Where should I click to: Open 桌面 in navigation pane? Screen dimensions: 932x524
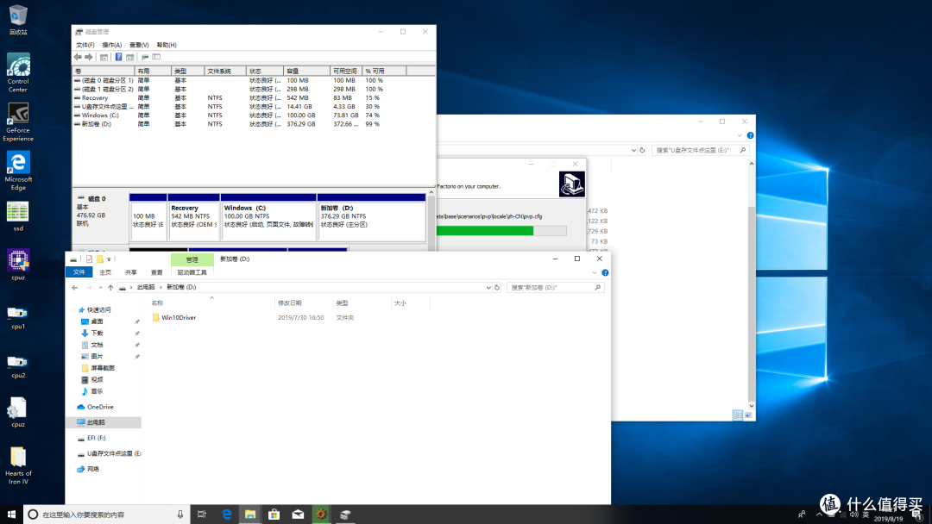coord(97,321)
